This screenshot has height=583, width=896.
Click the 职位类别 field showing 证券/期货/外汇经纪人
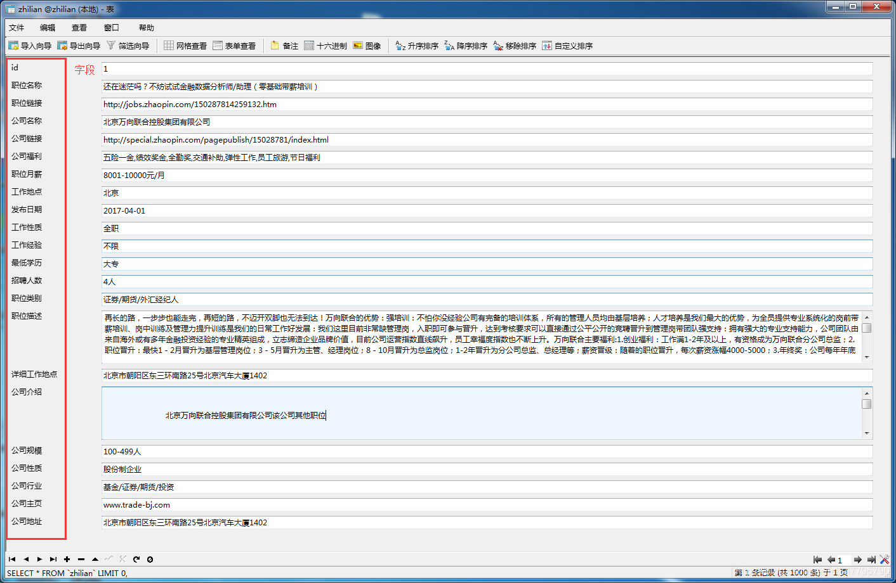(487, 299)
